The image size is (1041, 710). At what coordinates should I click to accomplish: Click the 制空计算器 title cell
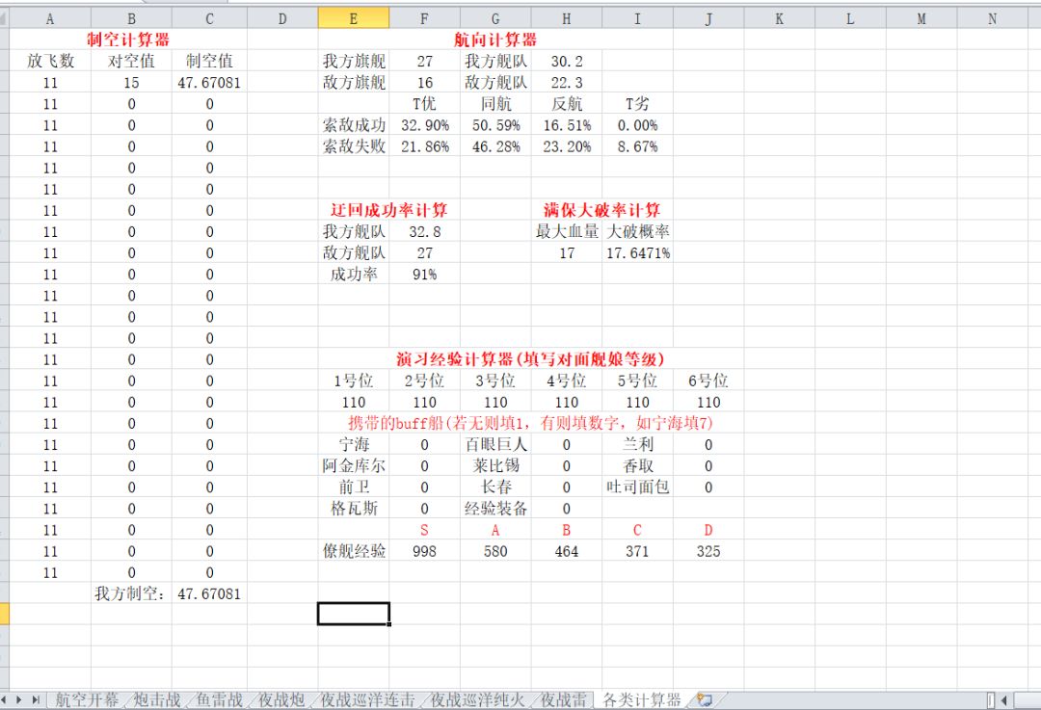pos(128,39)
